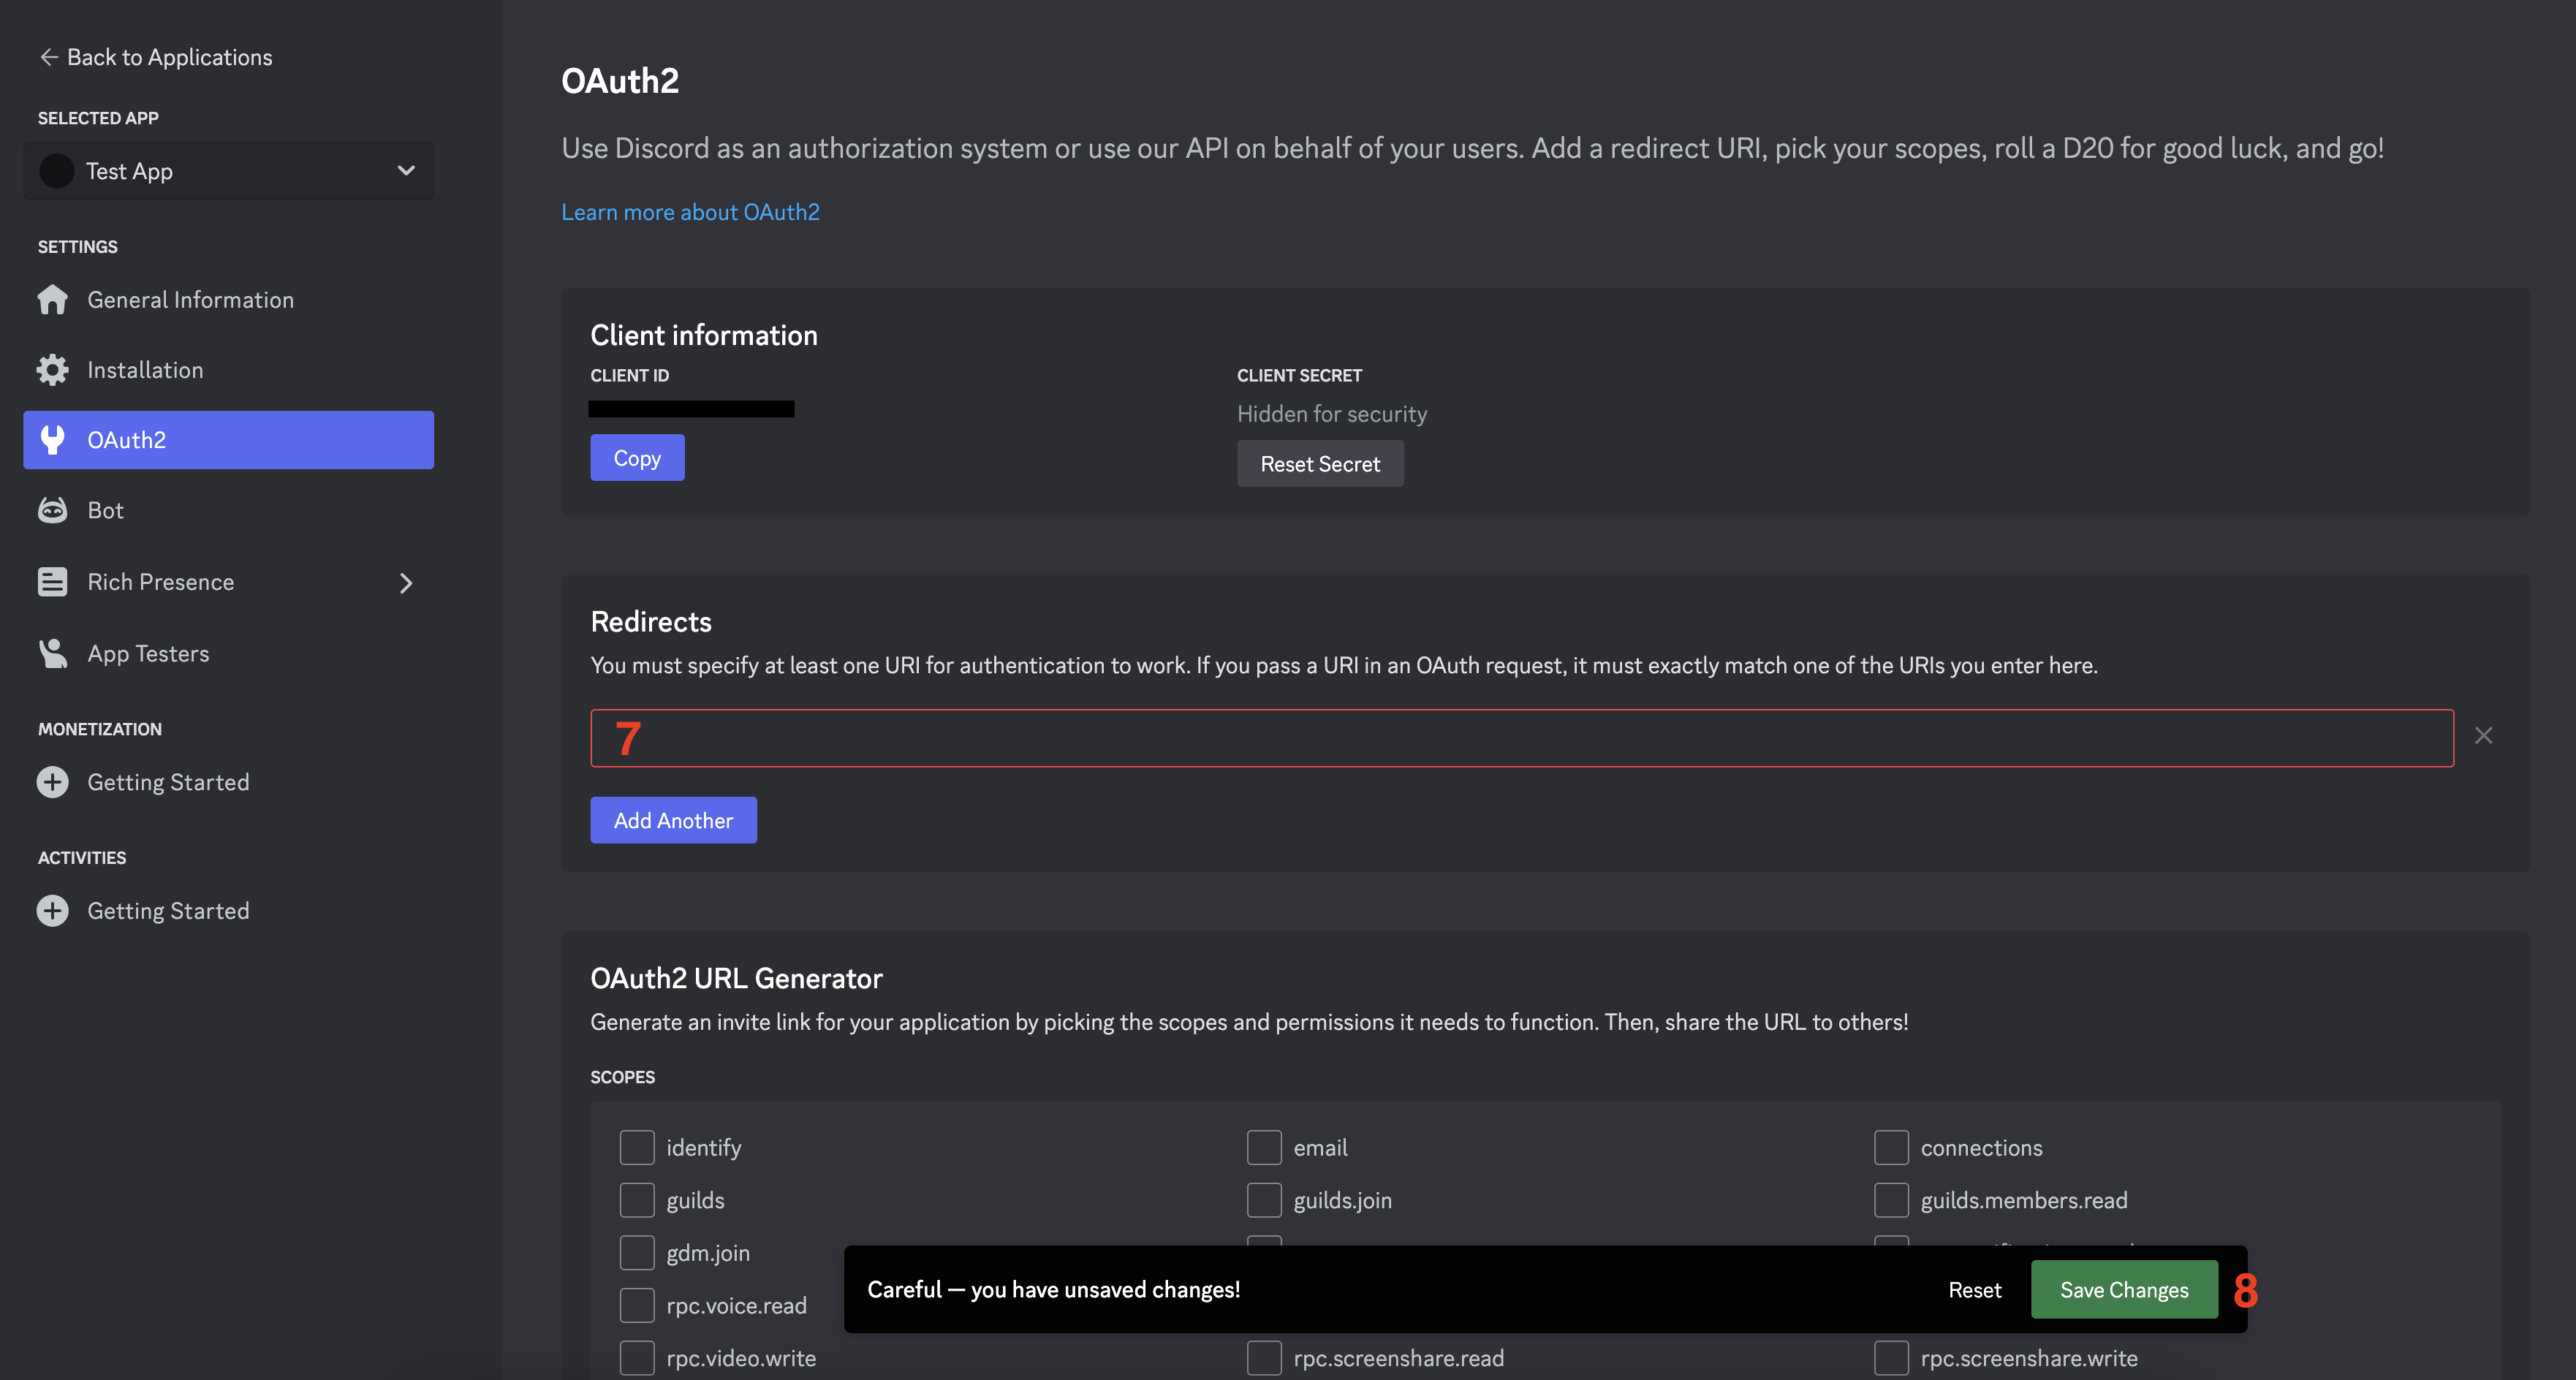2576x1380 pixels.
Task: Click the OAuth2 wrench icon
Action: (x=52, y=440)
